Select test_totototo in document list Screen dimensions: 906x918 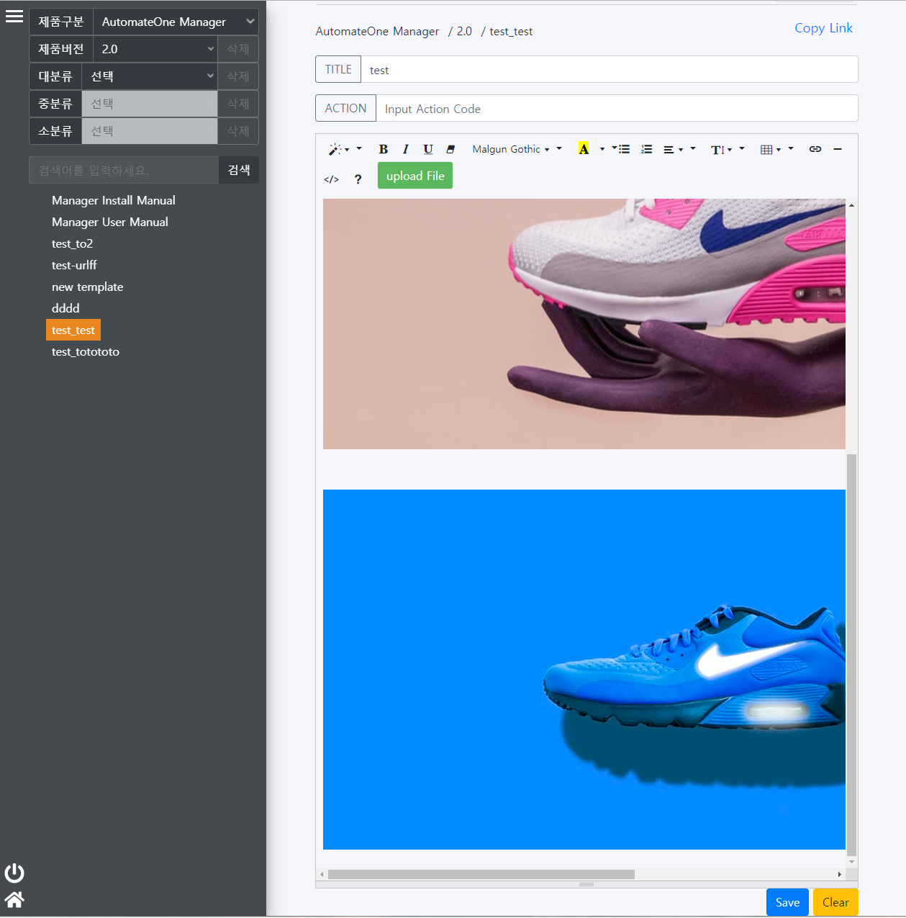(86, 351)
